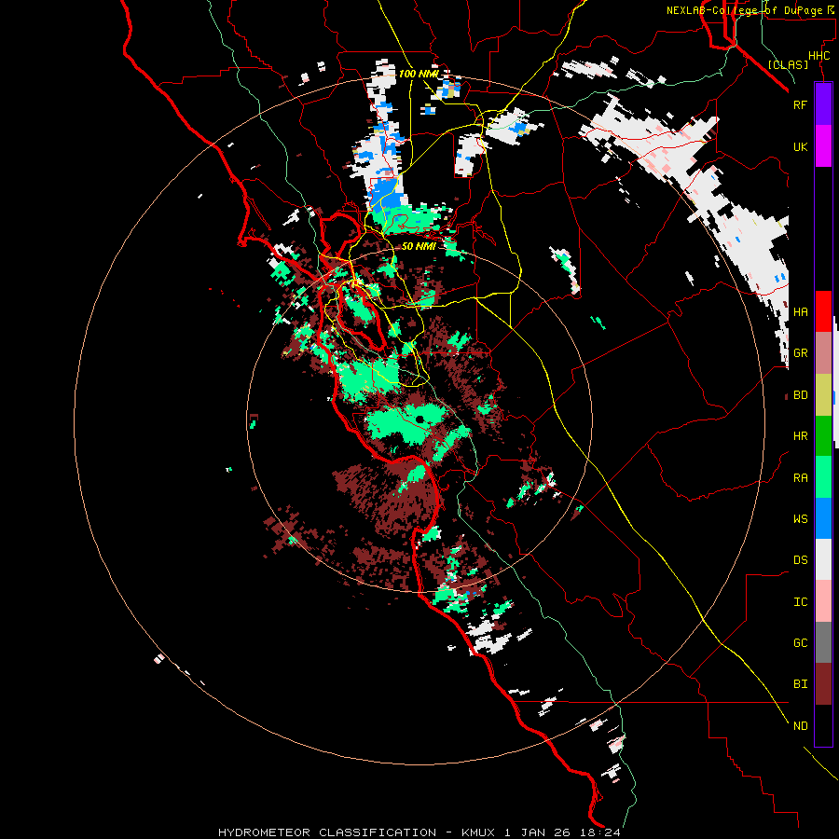This screenshot has width=839, height=839.
Task: Click the '[CLAS]' label above the legend
Action: [x=788, y=64]
